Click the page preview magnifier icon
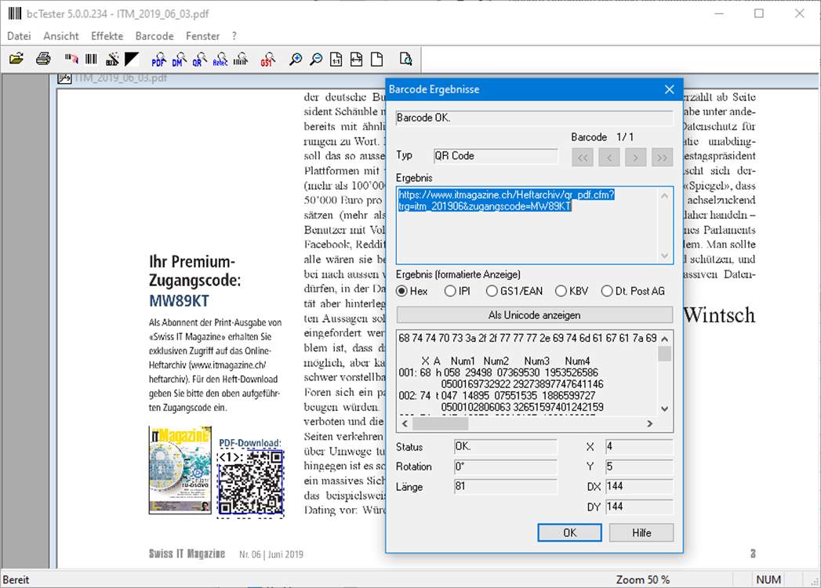The width and height of the screenshot is (821, 588). pyautogui.click(x=405, y=59)
